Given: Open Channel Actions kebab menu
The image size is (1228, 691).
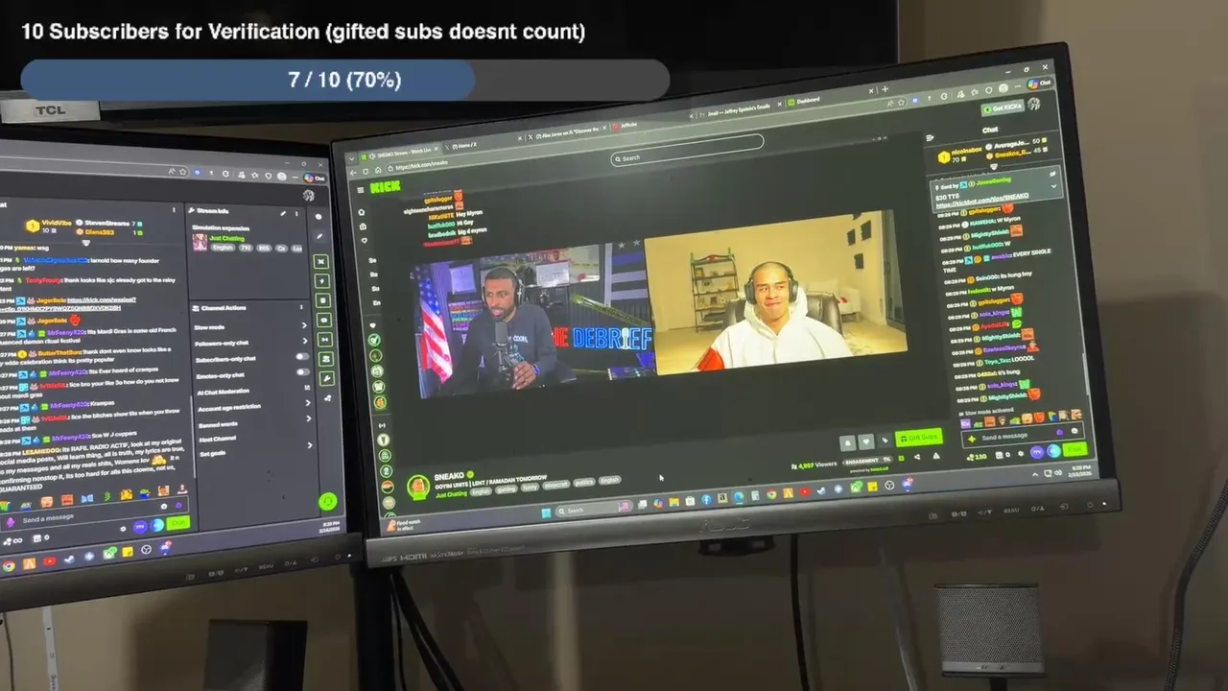Looking at the screenshot, I should point(301,307).
